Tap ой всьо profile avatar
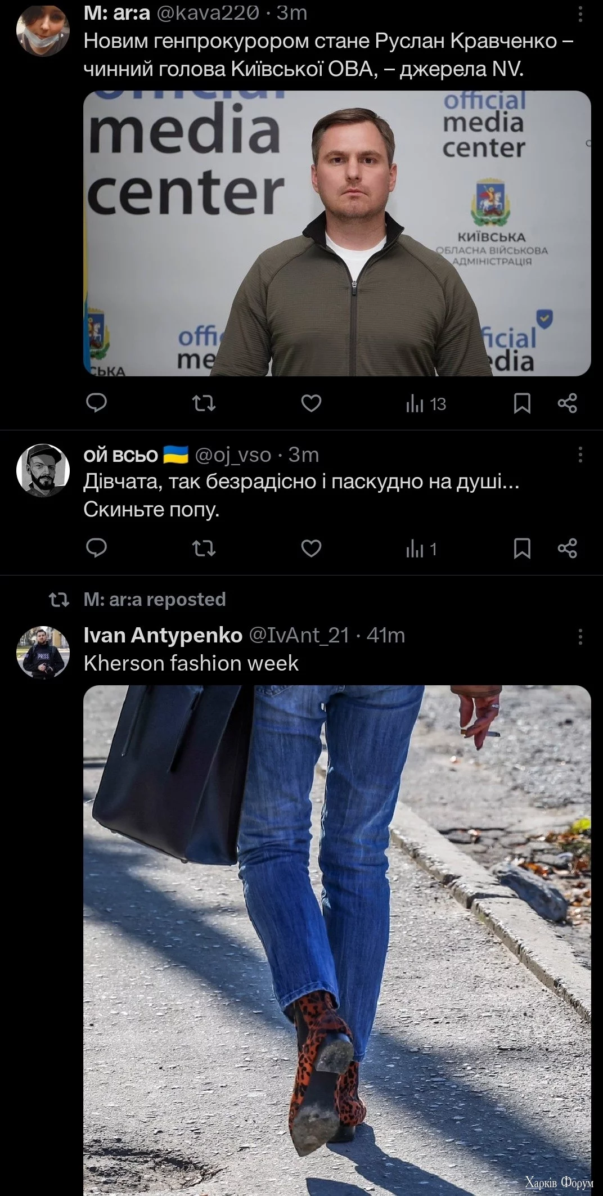Screen dimensions: 603x1196 [43, 470]
